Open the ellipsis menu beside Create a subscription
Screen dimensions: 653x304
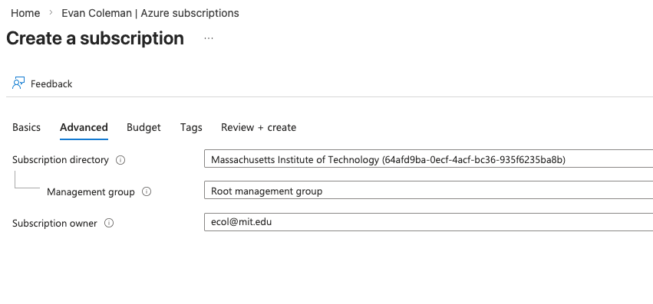209,39
